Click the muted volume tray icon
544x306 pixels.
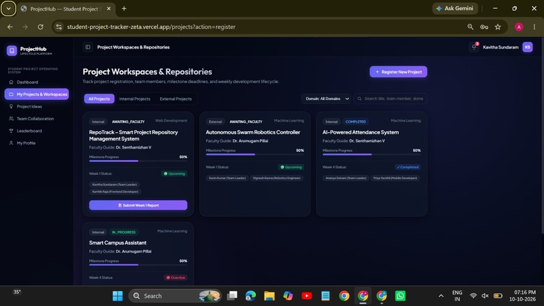click(485, 296)
